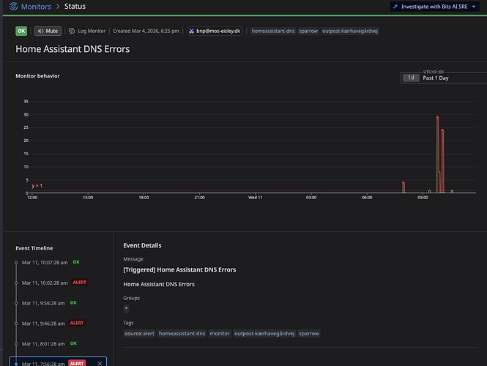Image resolution: width=487 pixels, height=366 pixels.
Task: Click the Wed 11 axis label
Action: pyautogui.click(x=256, y=198)
